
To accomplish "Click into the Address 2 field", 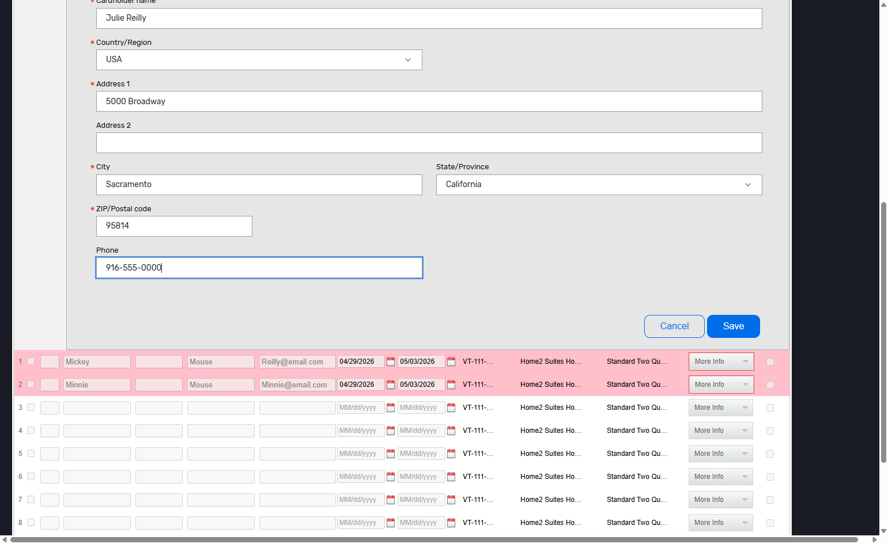I will tap(429, 143).
